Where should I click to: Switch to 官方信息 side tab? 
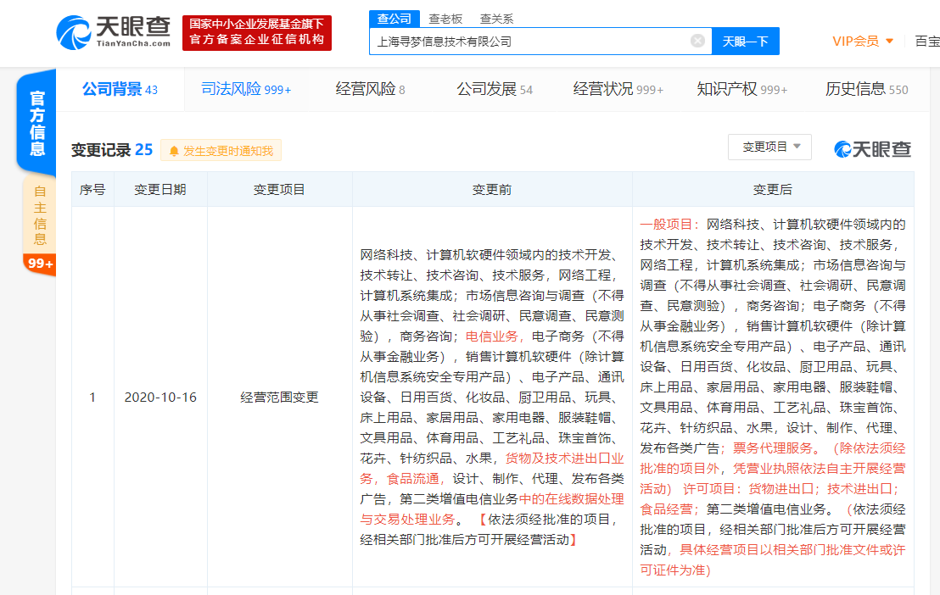tap(37, 123)
